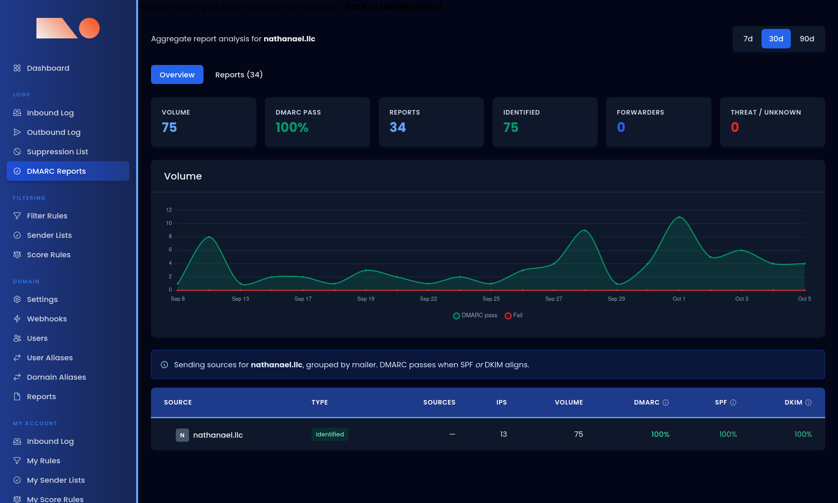Click the N avatar for nathanael.llc
This screenshot has height=503, width=838.
point(182,435)
